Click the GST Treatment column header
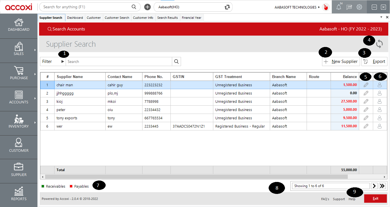 [242, 77]
